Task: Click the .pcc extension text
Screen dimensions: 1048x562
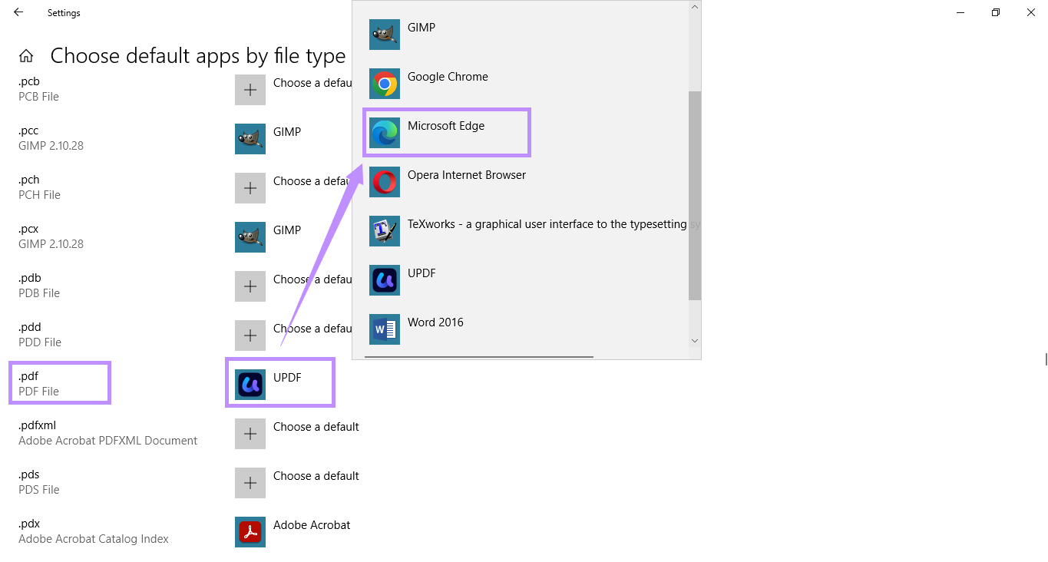Action: pyautogui.click(x=28, y=131)
